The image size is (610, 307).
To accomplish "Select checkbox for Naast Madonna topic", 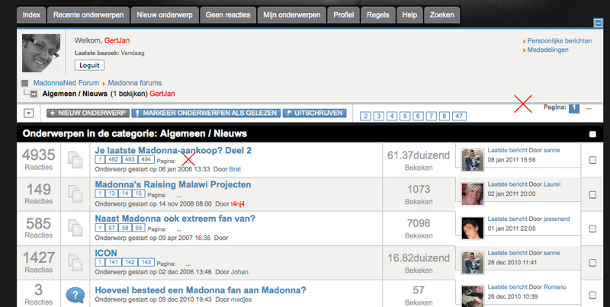I will click(592, 229).
